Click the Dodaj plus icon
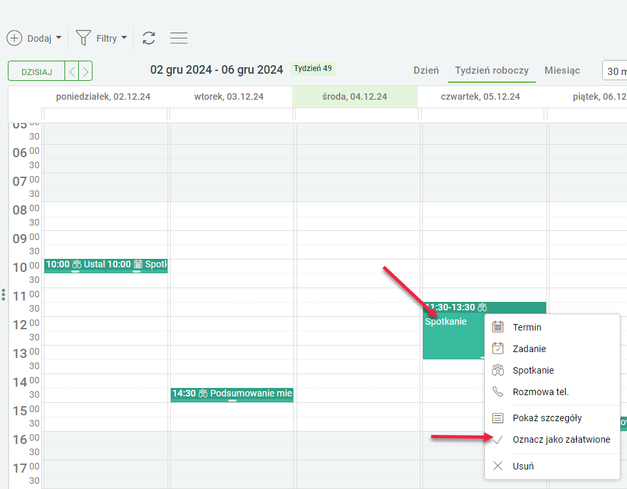The image size is (627, 489). point(14,38)
